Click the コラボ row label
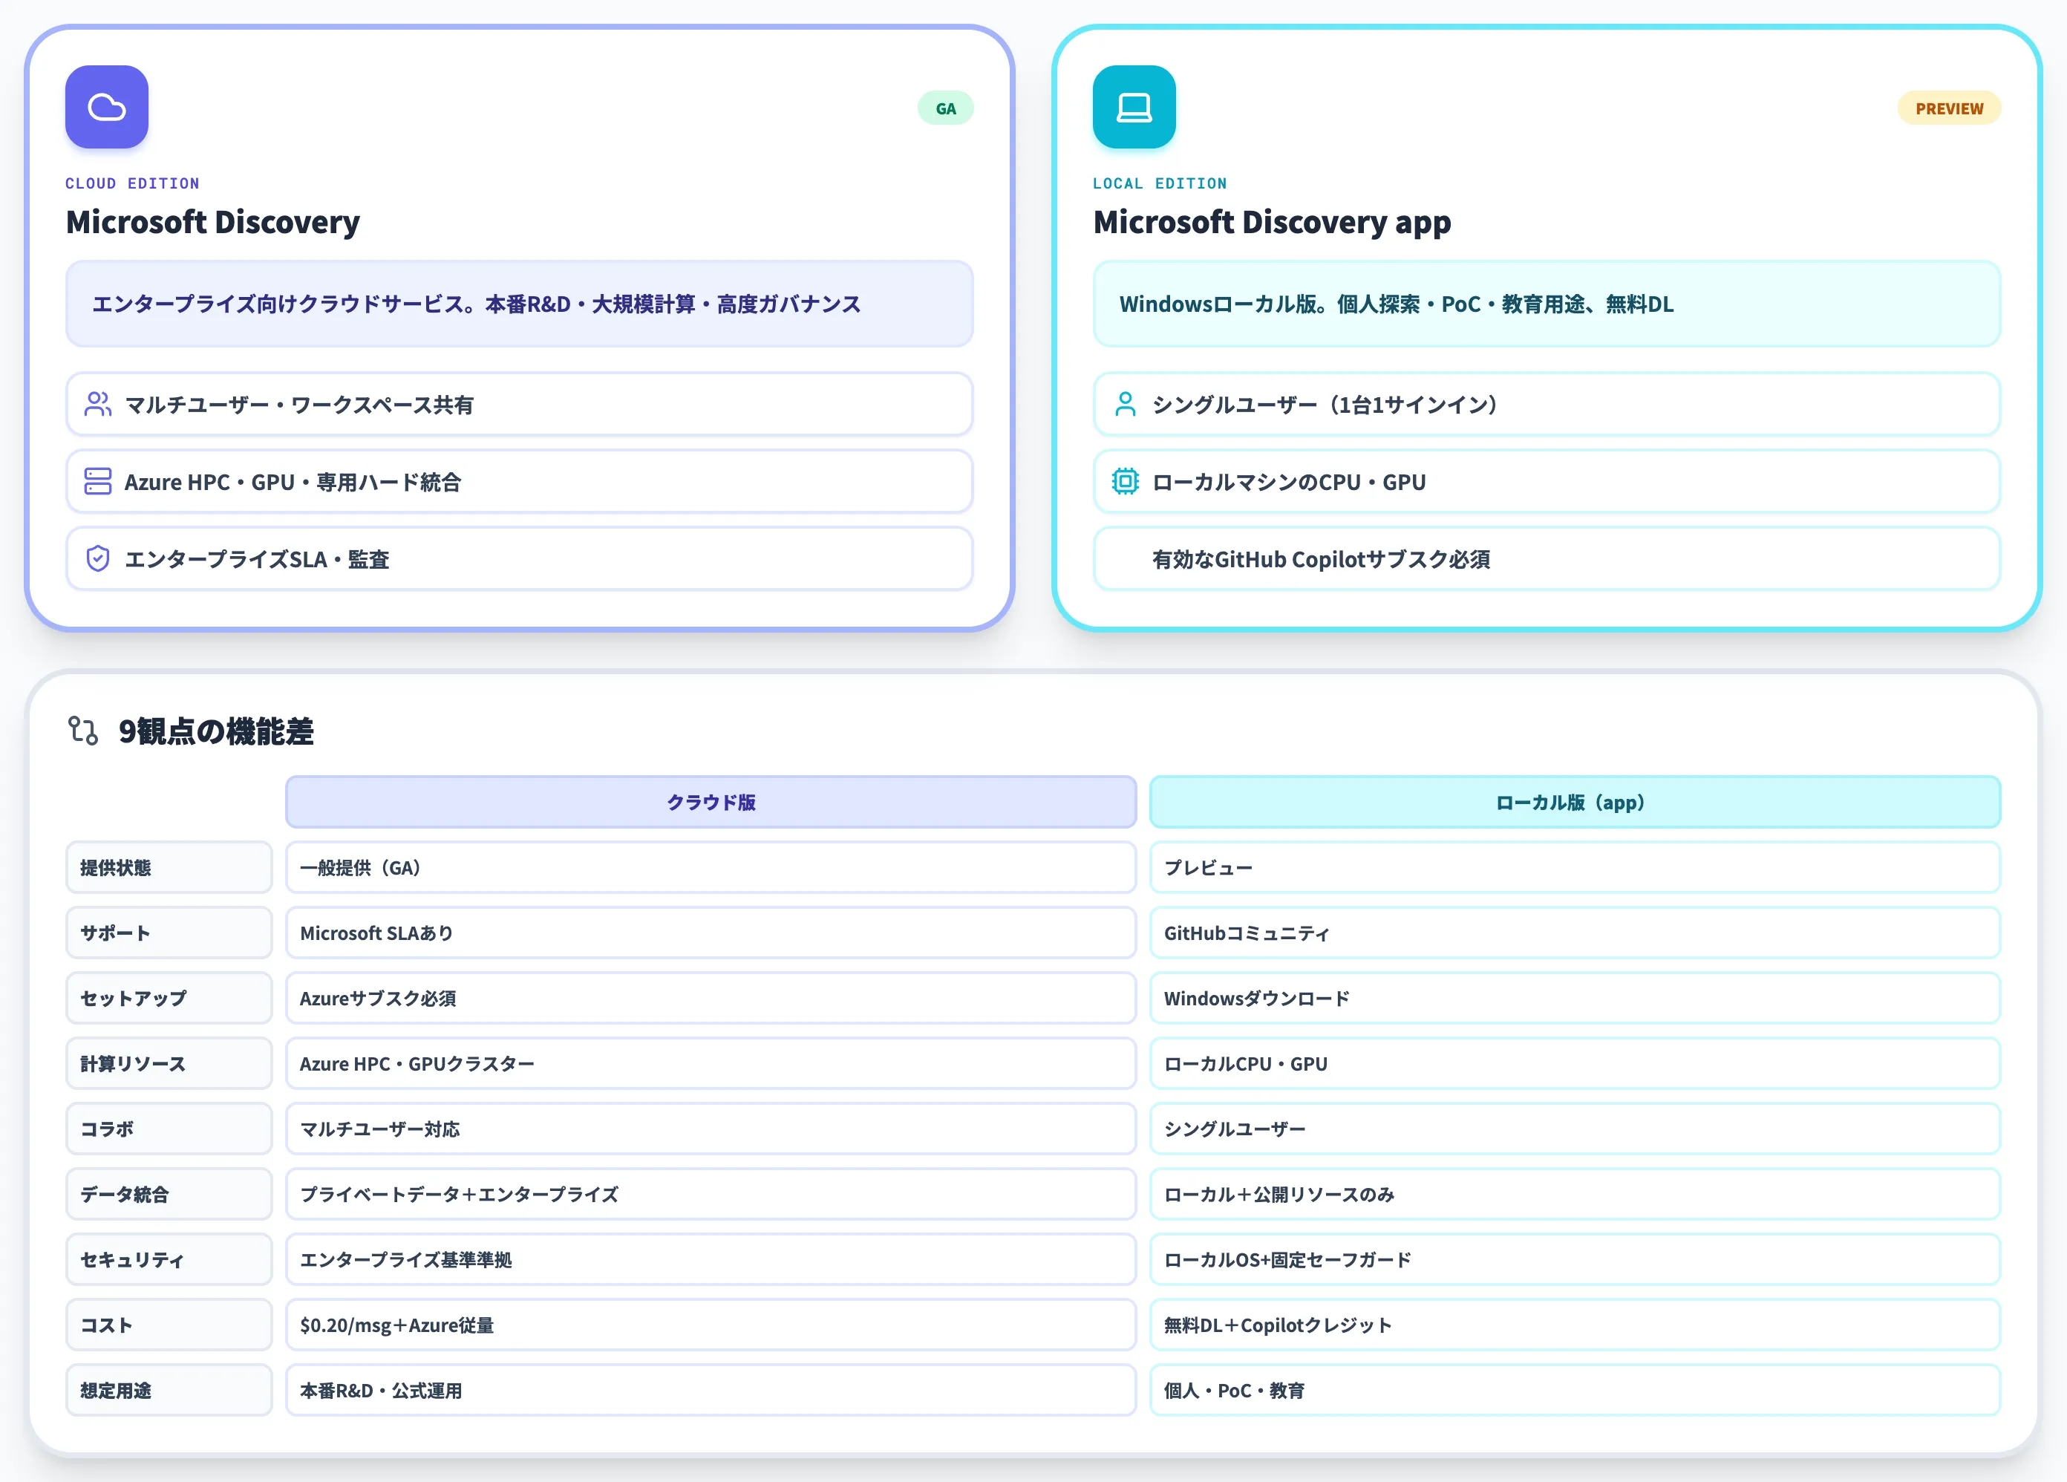2067x1482 pixels. 169,1129
